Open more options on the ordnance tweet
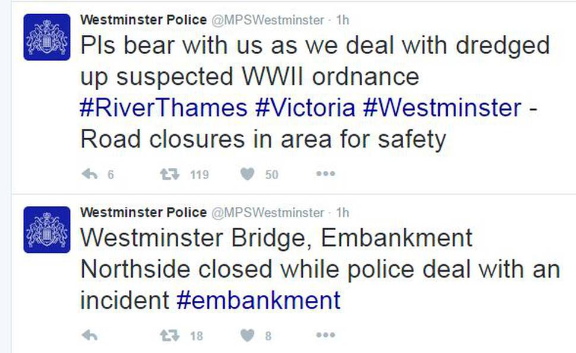The image size is (576, 353). (325, 173)
